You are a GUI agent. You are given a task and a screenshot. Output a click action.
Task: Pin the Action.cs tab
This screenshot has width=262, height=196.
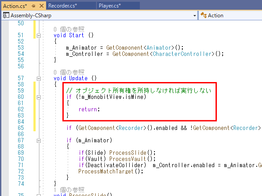33,6
